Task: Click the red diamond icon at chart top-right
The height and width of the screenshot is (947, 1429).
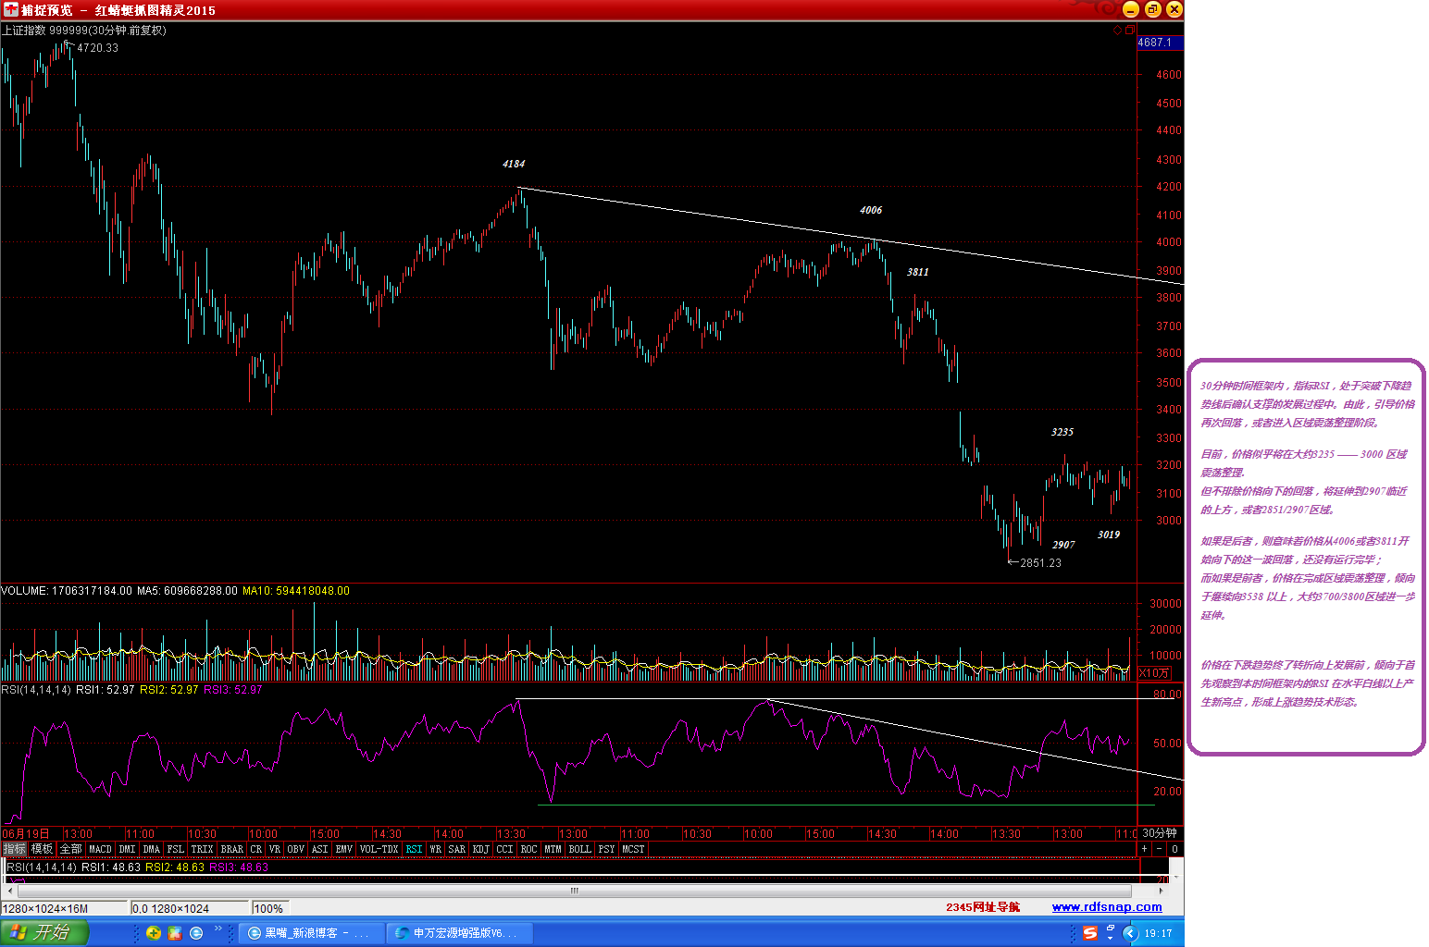Action: tap(1117, 31)
